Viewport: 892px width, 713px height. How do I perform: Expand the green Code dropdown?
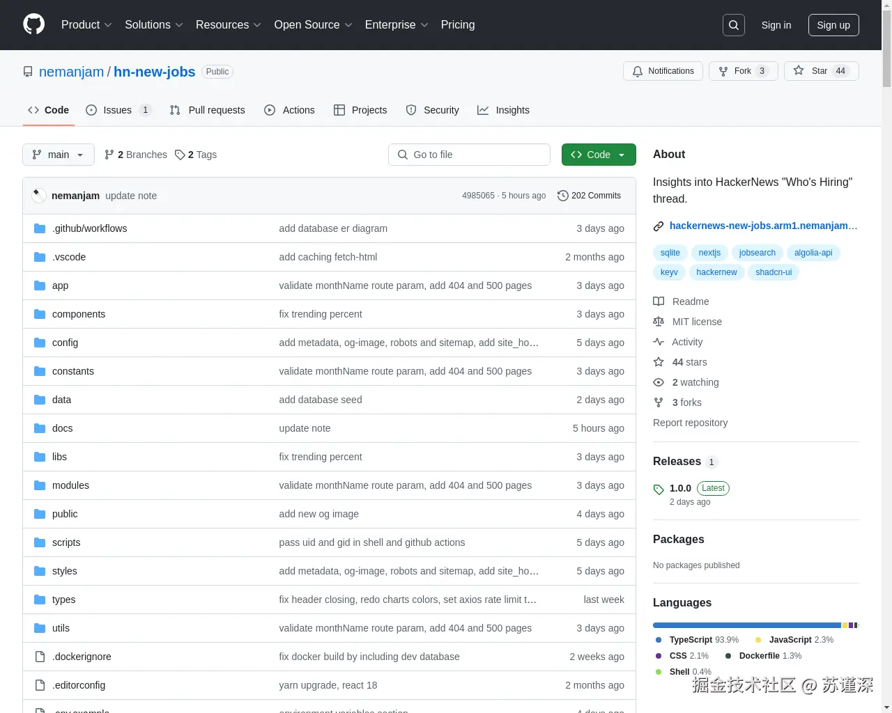598,155
